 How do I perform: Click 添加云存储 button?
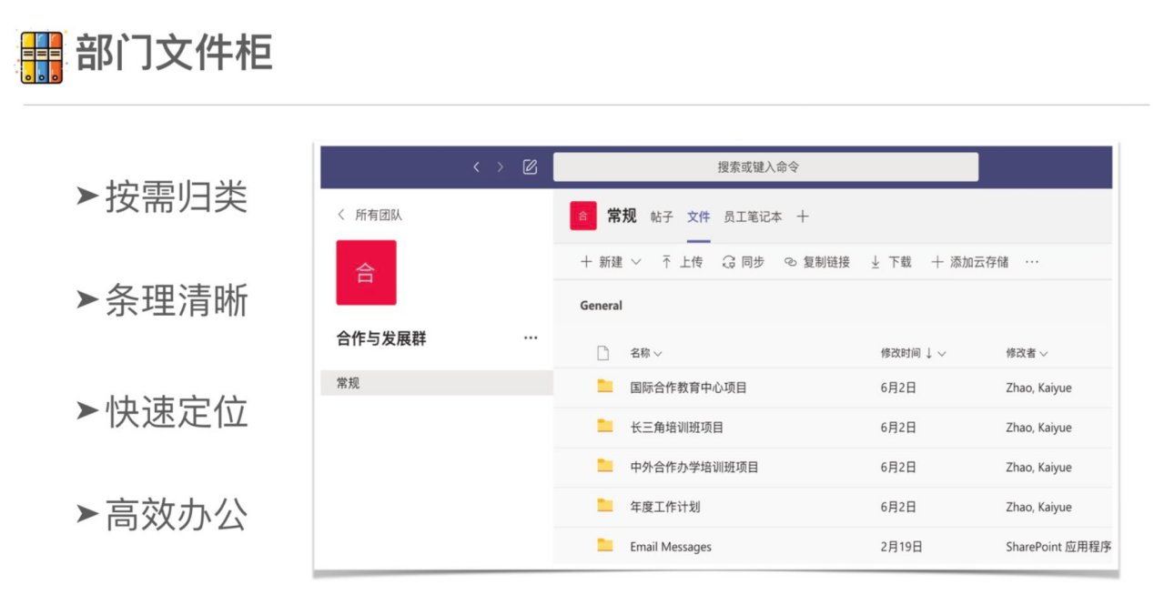coord(969,262)
